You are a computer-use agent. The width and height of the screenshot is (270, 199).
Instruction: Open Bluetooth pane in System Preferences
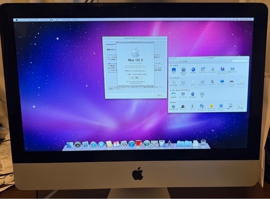click(192, 95)
